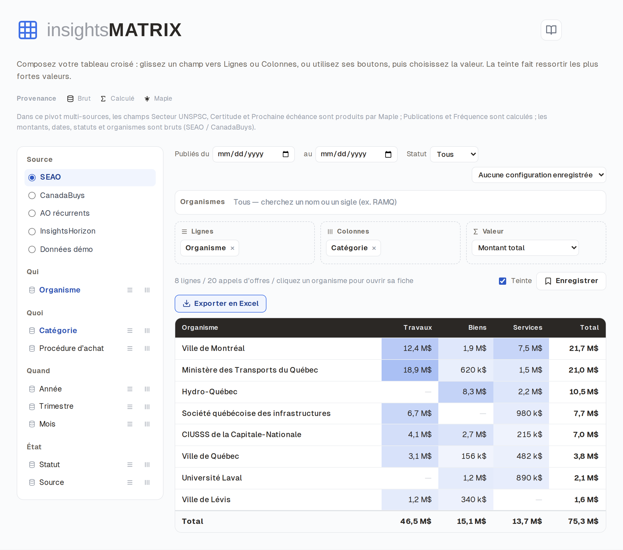
Task: Remove the Organisme chip from Lignes
Action: pos(233,248)
